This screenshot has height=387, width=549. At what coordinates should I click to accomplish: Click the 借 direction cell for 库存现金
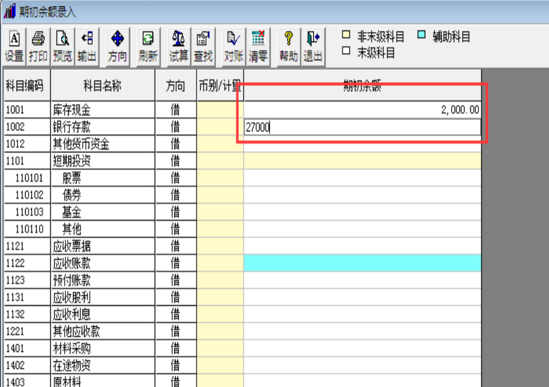(176, 110)
